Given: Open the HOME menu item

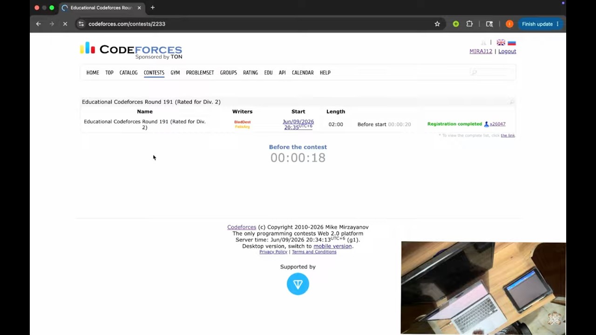Looking at the screenshot, I should tap(93, 73).
